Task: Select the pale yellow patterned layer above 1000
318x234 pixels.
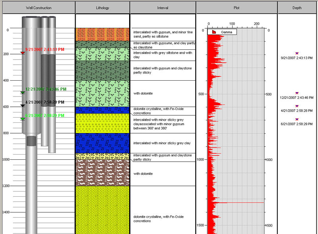Action: [103, 157]
